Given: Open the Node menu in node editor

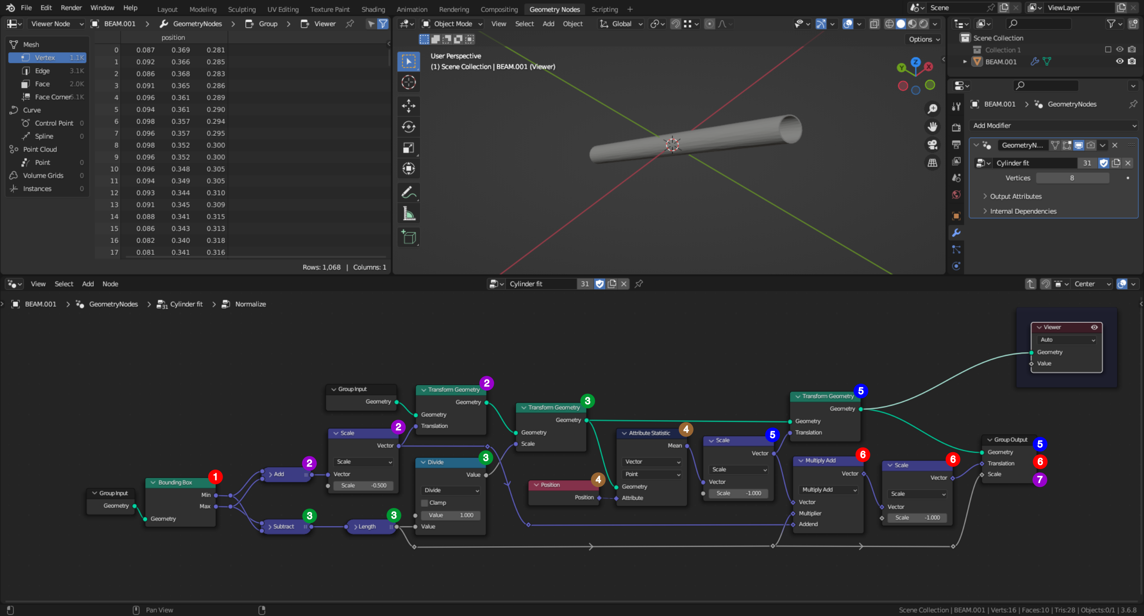Looking at the screenshot, I should (x=110, y=284).
